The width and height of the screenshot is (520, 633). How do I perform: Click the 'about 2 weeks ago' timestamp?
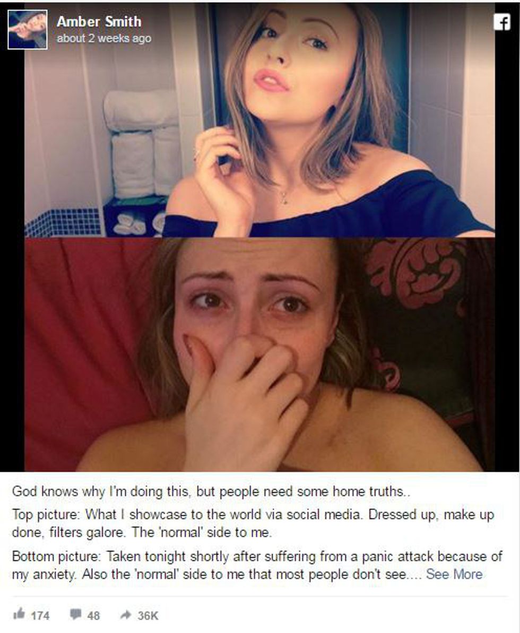[x=104, y=38]
